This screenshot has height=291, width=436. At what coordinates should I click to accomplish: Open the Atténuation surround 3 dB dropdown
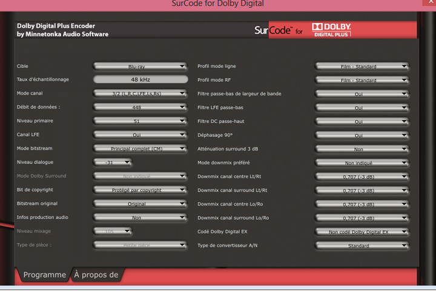362,149
